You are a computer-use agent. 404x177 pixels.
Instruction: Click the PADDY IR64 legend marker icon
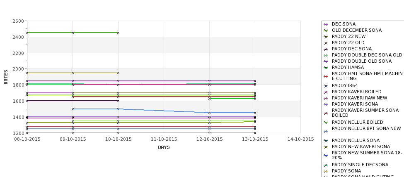coord(326,86)
